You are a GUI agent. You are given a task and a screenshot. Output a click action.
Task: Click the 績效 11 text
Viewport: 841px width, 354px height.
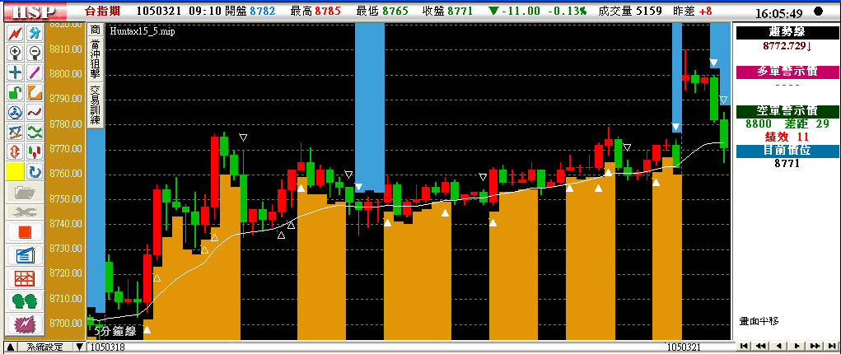coord(787,137)
